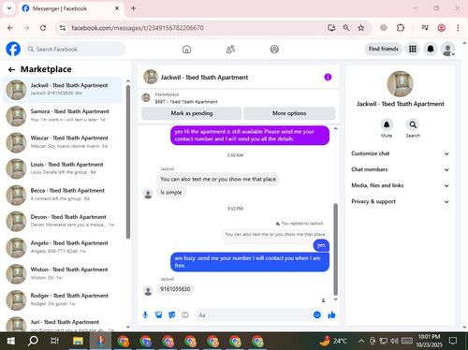This screenshot has height=350, width=468.
Task: Expand Customize chat section
Action: (401, 153)
